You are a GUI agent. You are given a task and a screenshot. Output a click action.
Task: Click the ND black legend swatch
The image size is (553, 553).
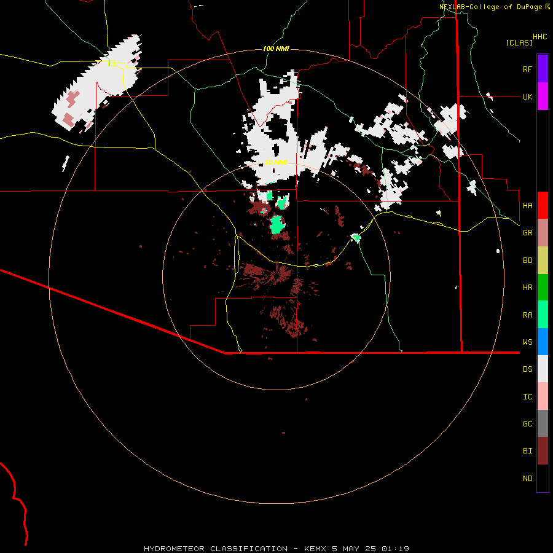pos(543,478)
